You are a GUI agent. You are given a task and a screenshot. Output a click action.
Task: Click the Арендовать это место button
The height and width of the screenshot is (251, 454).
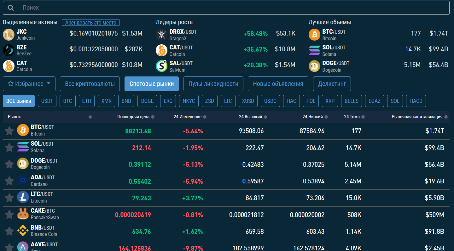point(91,23)
